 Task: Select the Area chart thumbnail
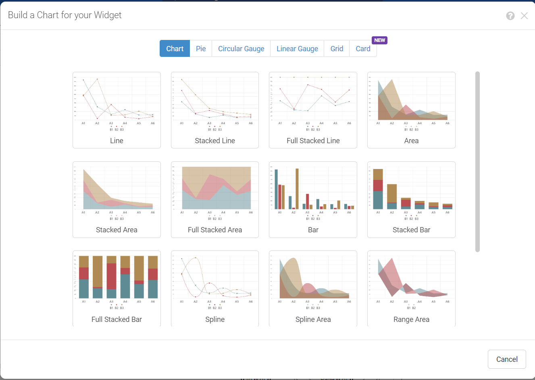[x=411, y=110]
